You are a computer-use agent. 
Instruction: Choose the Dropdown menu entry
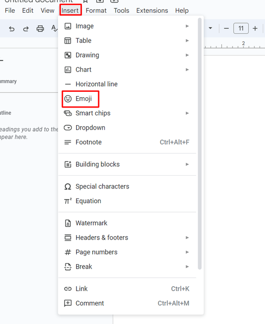coord(127,128)
